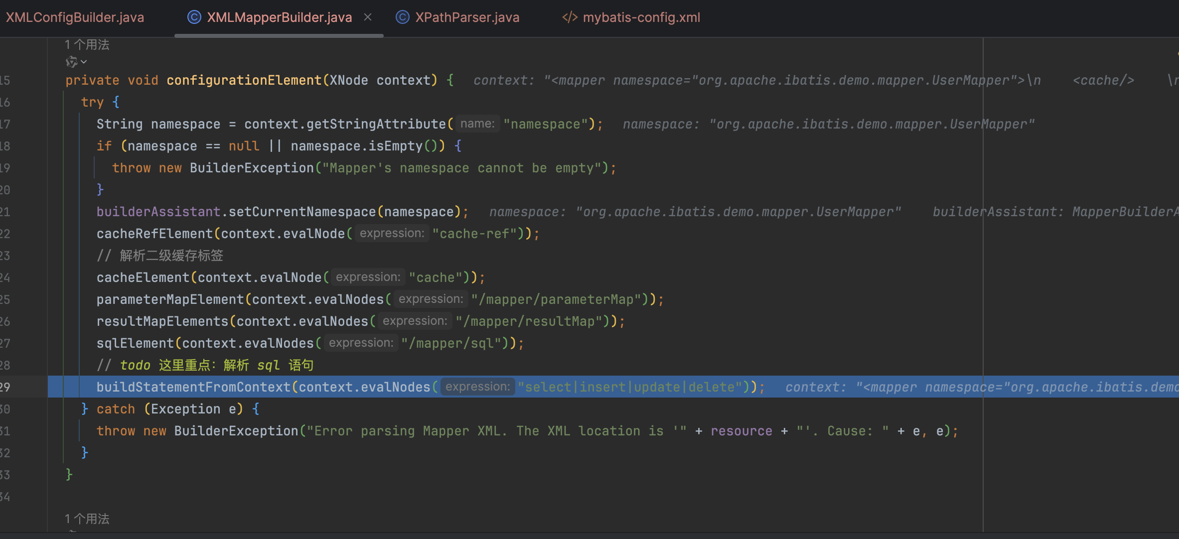The width and height of the screenshot is (1179, 539).
Task: Open the mybatis-config.xml tab
Action: (641, 17)
